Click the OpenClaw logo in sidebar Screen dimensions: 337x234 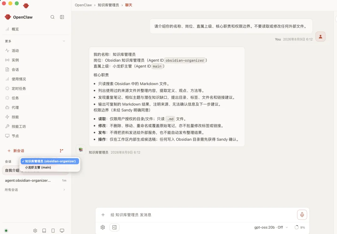click(x=8, y=17)
